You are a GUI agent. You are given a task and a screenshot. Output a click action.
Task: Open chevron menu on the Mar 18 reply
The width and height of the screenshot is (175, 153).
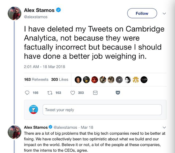pyautogui.click(x=164, y=127)
